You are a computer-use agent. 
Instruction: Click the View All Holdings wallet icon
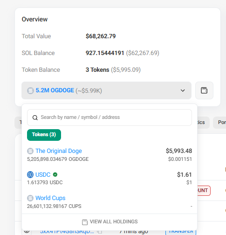pyautogui.click(x=85, y=222)
